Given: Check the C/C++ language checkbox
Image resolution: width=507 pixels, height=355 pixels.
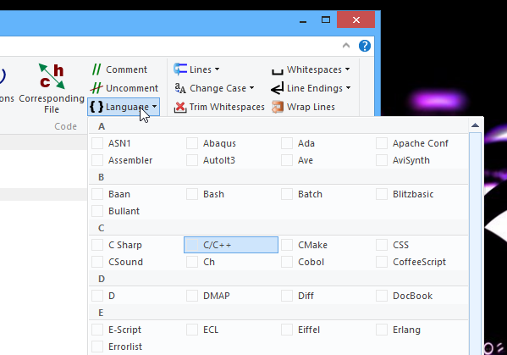Looking at the screenshot, I should (x=192, y=245).
